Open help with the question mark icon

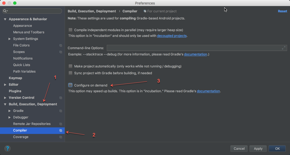(7, 148)
